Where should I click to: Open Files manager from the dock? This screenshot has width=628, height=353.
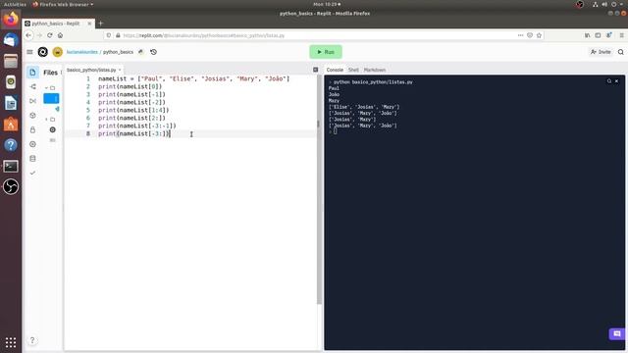[11, 61]
